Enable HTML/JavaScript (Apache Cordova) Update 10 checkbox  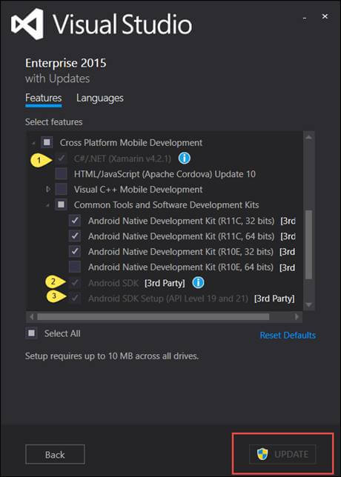point(62,174)
